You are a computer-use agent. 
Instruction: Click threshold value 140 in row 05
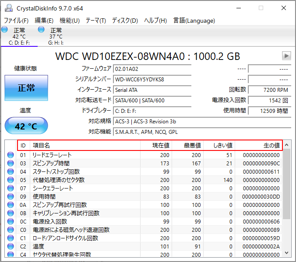(x=228, y=180)
